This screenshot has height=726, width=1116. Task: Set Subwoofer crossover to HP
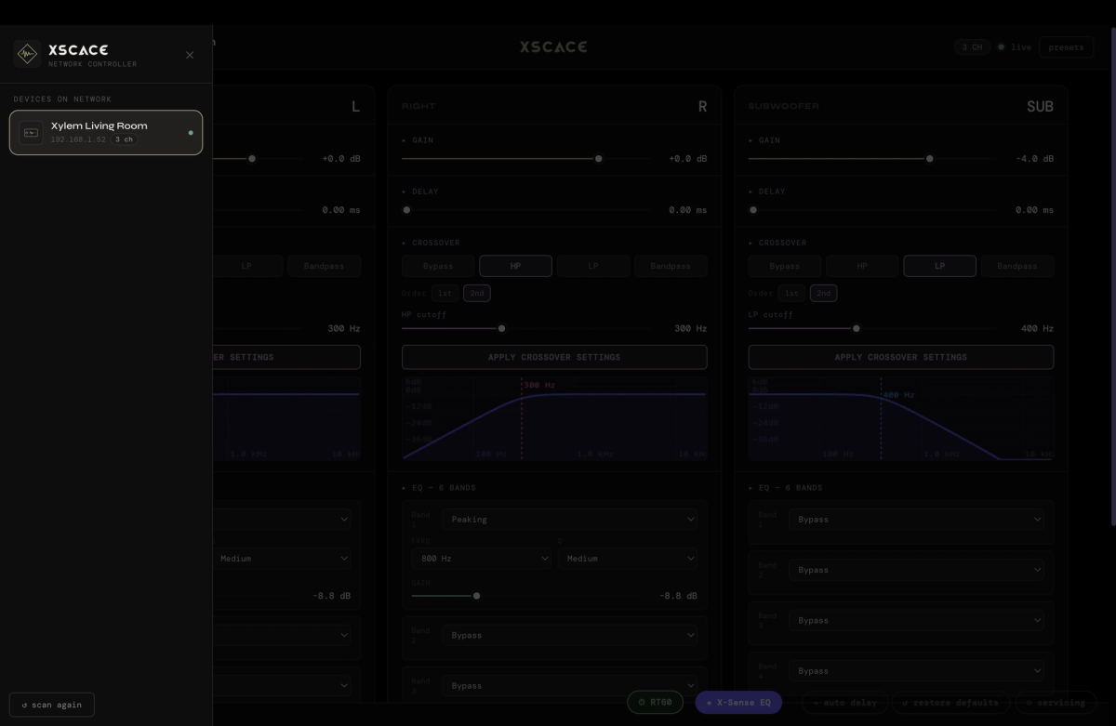(862, 266)
